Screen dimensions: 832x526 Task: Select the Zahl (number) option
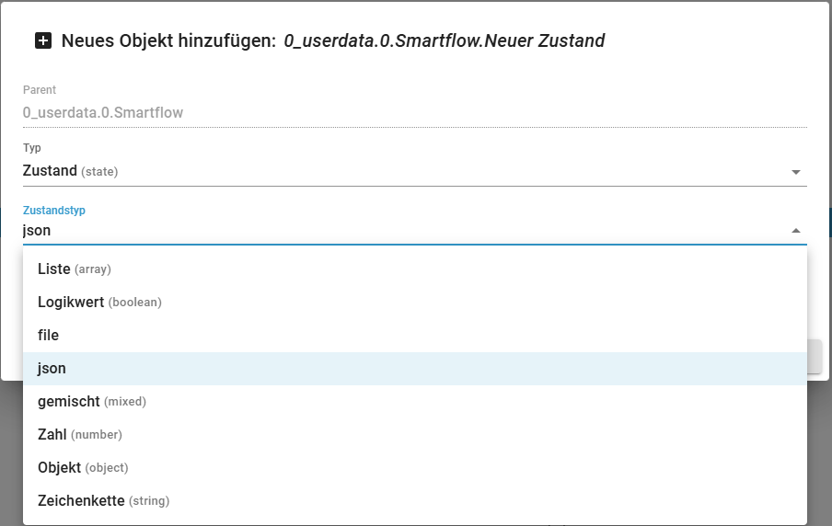tap(80, 434)
